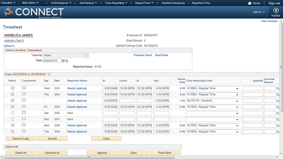The height and width of the screenshot is (159, 283).
Task: Click the Submit button
Action: (52, 138)
